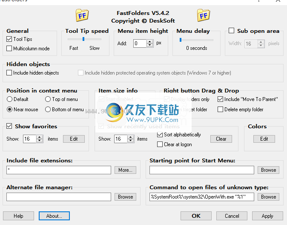This screenshot has width=287, height=225.
Task: Select the Near mouse radio button
Action: [9, 110]
